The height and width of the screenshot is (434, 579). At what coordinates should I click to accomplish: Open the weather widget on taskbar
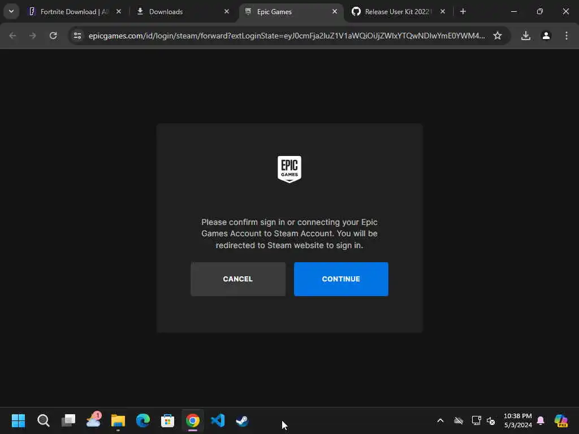coord(93,420)
